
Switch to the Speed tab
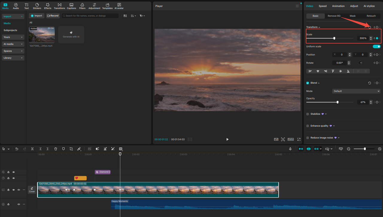pos(323,6)
